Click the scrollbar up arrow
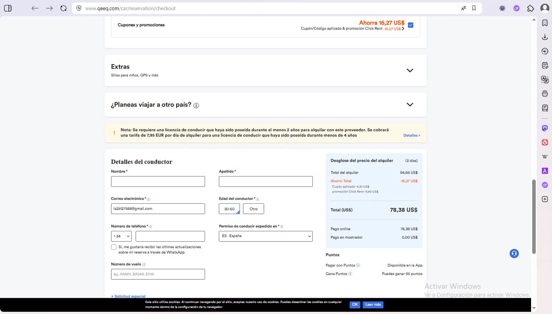 pos(534,19)
